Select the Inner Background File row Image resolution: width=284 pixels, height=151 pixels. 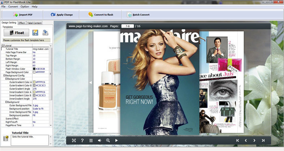(x=25, y=112)
